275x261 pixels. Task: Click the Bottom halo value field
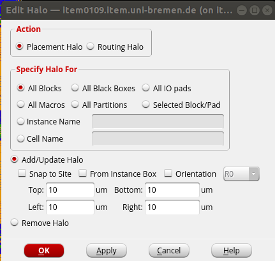click(172, 190)
